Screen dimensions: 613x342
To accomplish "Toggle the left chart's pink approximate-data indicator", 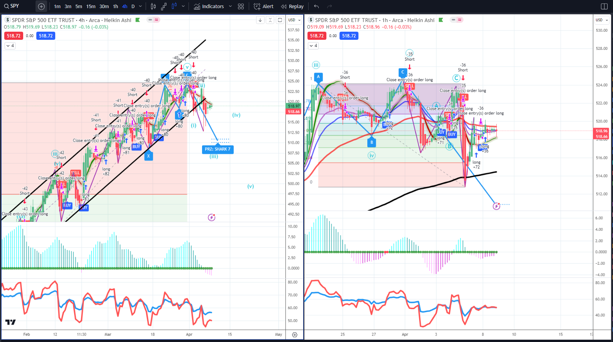I will (x=156, y=20).
